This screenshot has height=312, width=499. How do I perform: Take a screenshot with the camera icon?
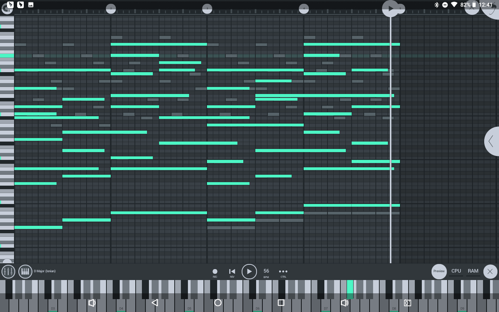[x=407, y=303]
